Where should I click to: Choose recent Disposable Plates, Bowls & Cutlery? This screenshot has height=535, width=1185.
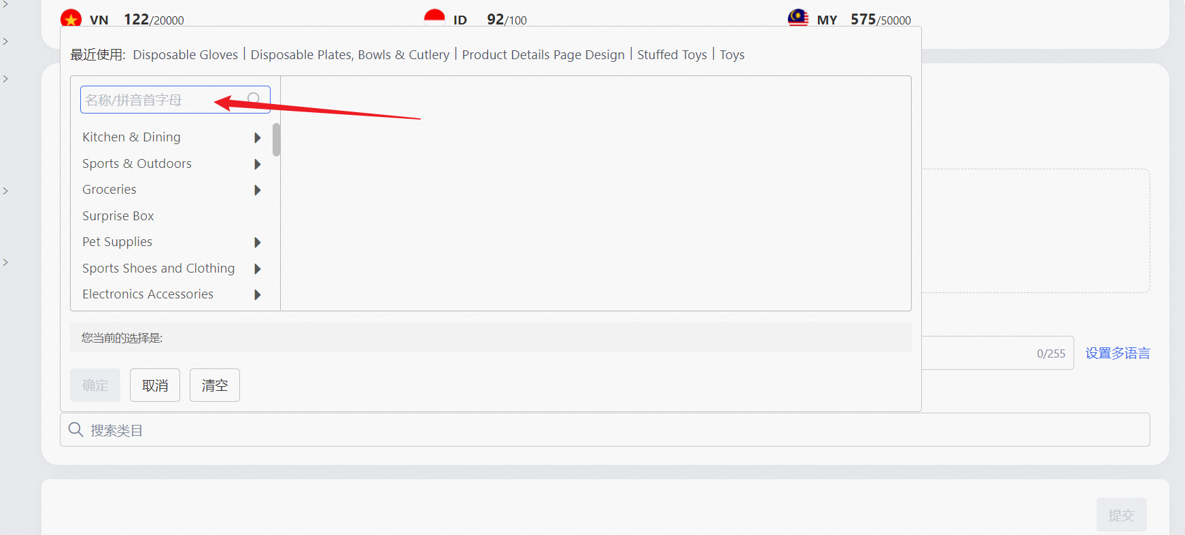coord(349,55)
